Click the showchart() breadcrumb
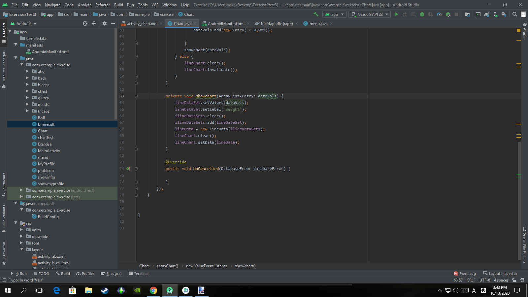 [245, 266]
